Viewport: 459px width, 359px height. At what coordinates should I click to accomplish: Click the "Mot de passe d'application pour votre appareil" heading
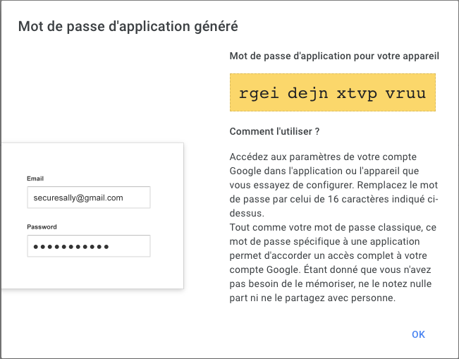[x=335, y=56]
